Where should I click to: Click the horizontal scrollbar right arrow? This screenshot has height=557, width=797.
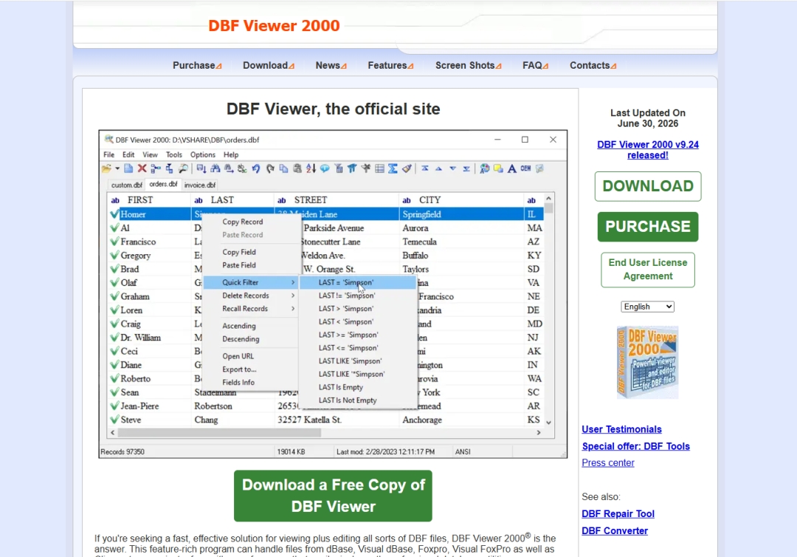pyautogui.click(x=539, y=432)
